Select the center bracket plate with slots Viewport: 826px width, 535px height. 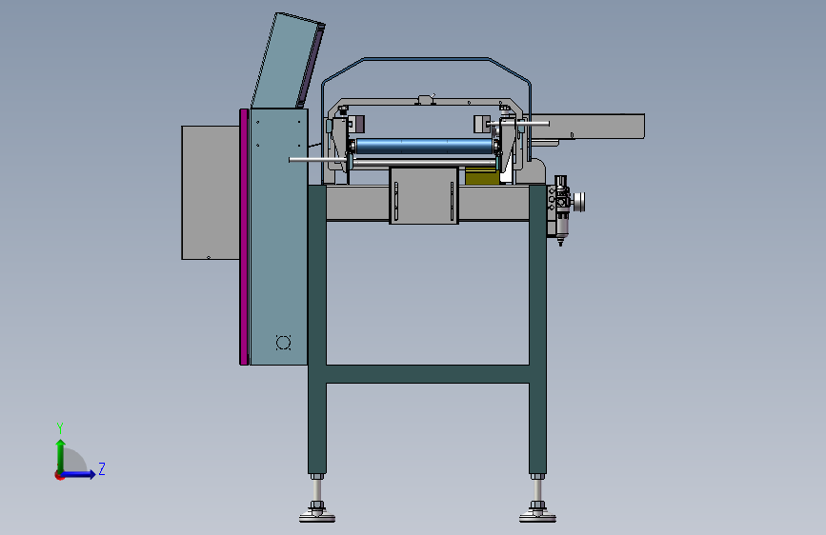tap(424, 196)
